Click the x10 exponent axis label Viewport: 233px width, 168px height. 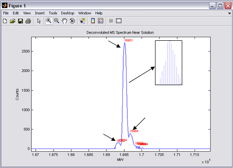tap(206, 162)
